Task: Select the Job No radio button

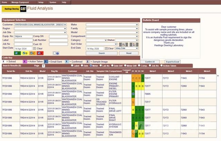Action: (150, 65)
